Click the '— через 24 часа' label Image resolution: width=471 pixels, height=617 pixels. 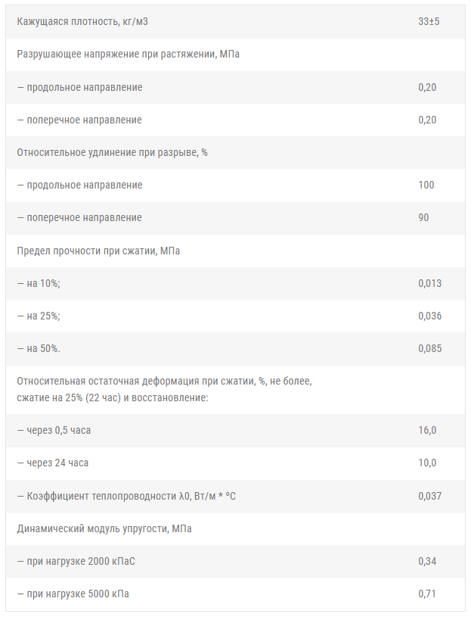click(x=57, y=463)
